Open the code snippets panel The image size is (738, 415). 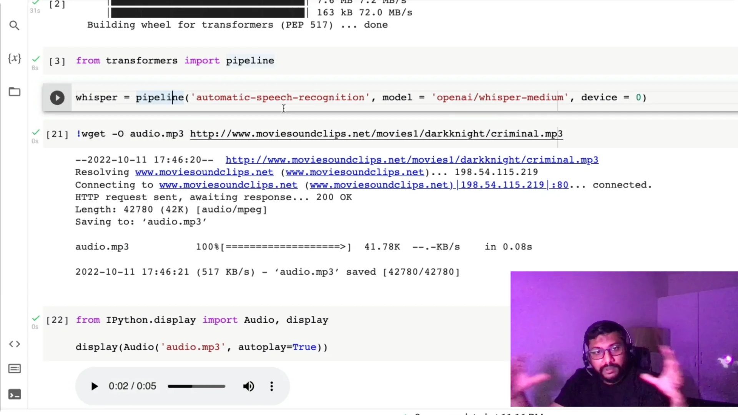[x=14, y=344]
